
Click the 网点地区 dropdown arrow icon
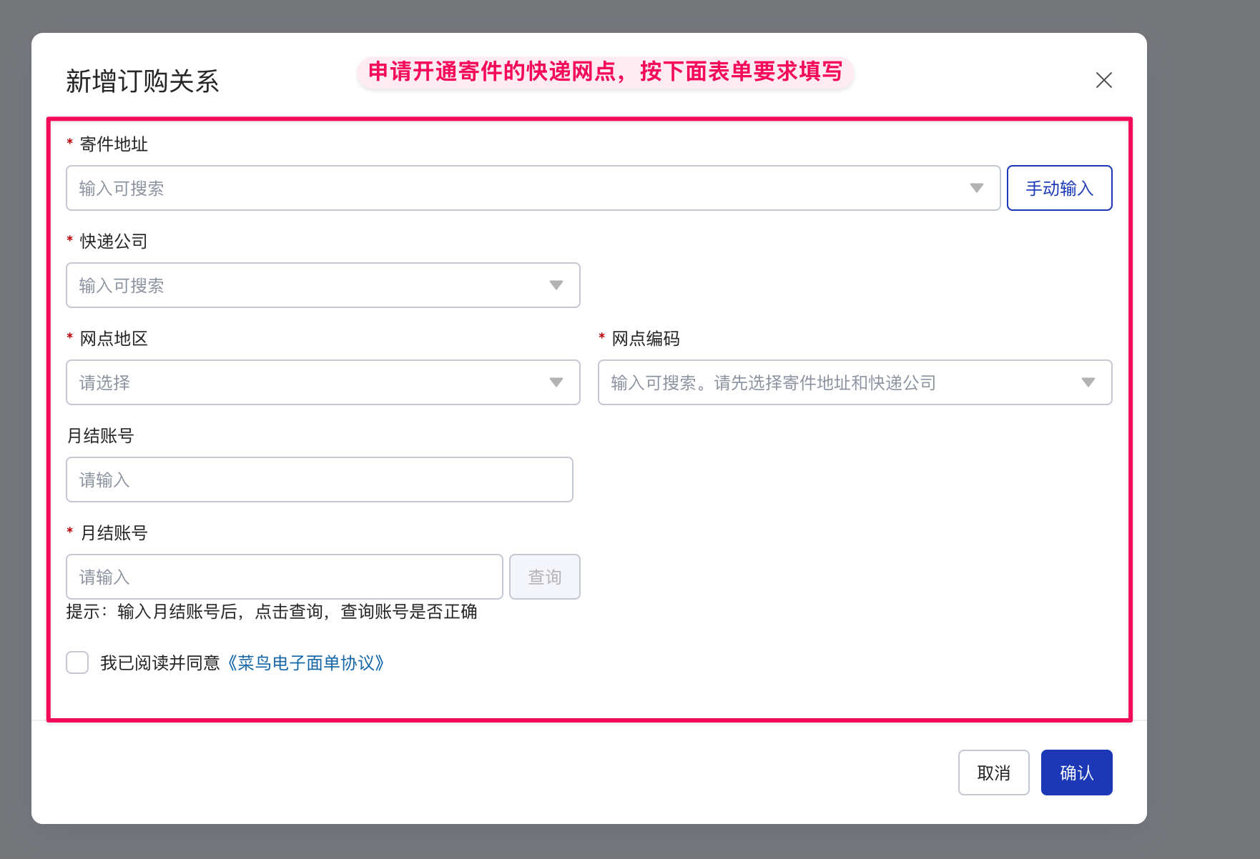pos(556,382)
